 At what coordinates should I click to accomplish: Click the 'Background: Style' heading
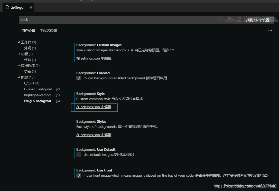click(90, 94)
